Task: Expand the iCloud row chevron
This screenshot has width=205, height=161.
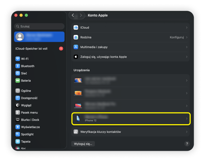Action: 187,28
